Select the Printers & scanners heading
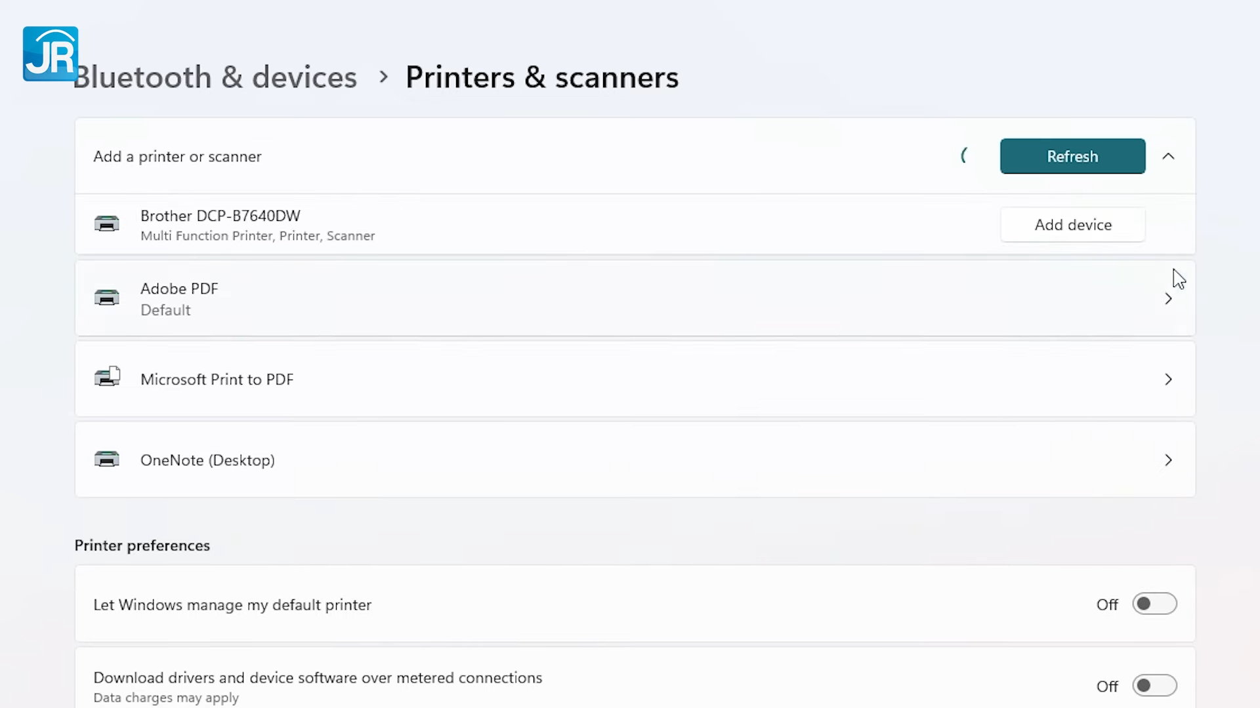1260x708 pixels. tap(542, 77)
